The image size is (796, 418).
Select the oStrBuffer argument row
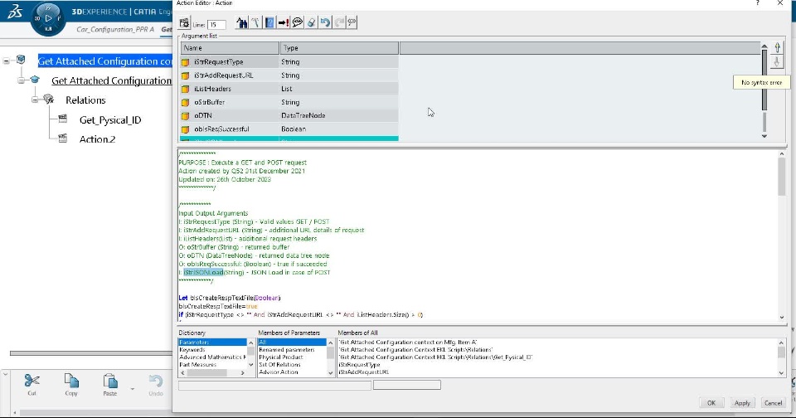[289, 102]
